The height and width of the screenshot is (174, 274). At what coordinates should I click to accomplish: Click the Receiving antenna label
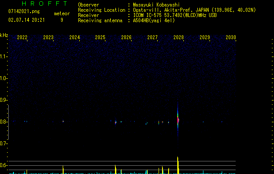click(100, 20)
